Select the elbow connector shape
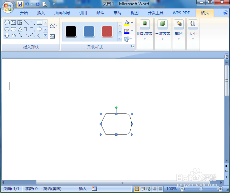The width and height of the screenshot is (230, 193). [27, 29]
